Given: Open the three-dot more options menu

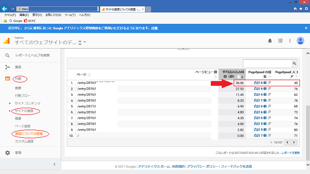Looking at the screenshot, I should [290, 41].
